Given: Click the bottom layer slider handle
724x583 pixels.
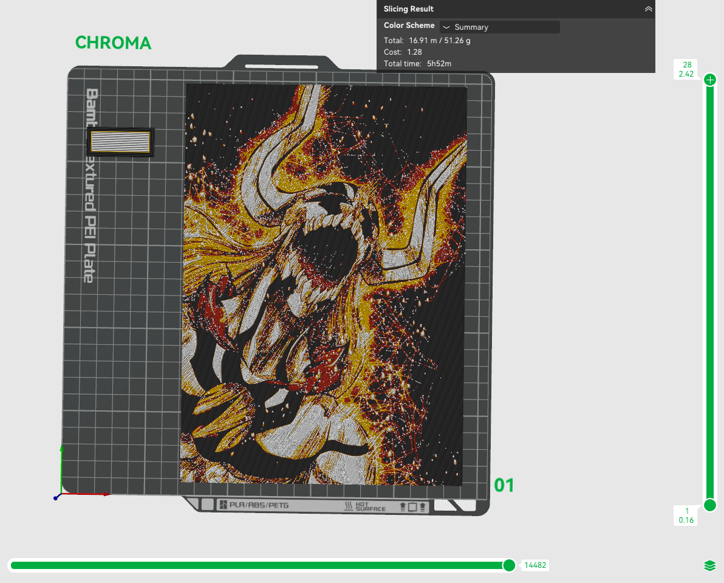Looking at the screenshot, I should tap(709, 505).
